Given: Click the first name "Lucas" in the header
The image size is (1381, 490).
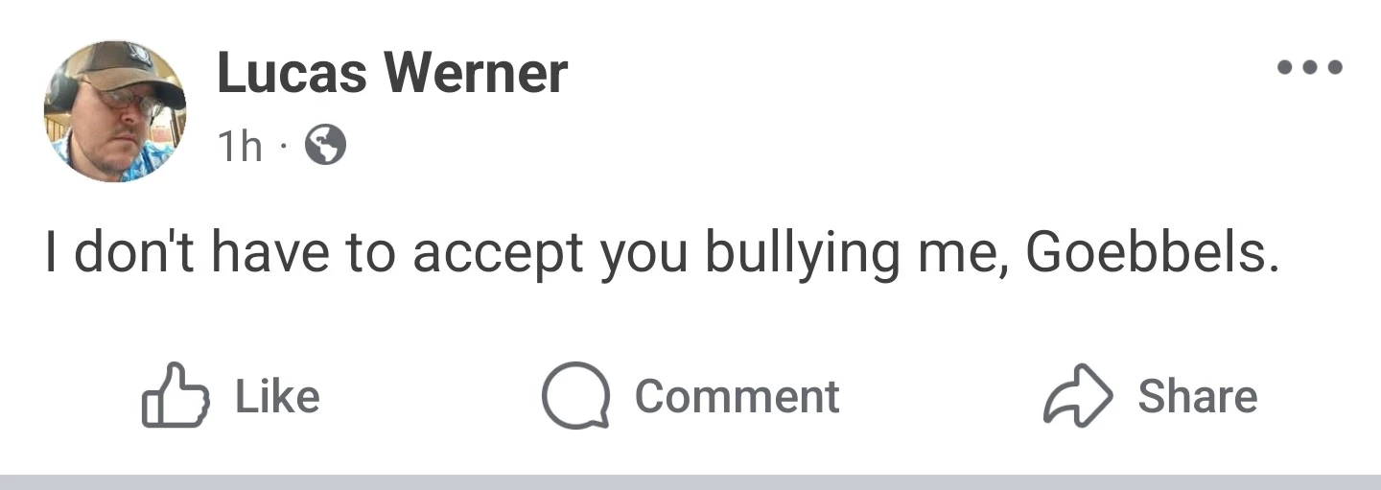Looking at the screenshot, I should 292,73.
